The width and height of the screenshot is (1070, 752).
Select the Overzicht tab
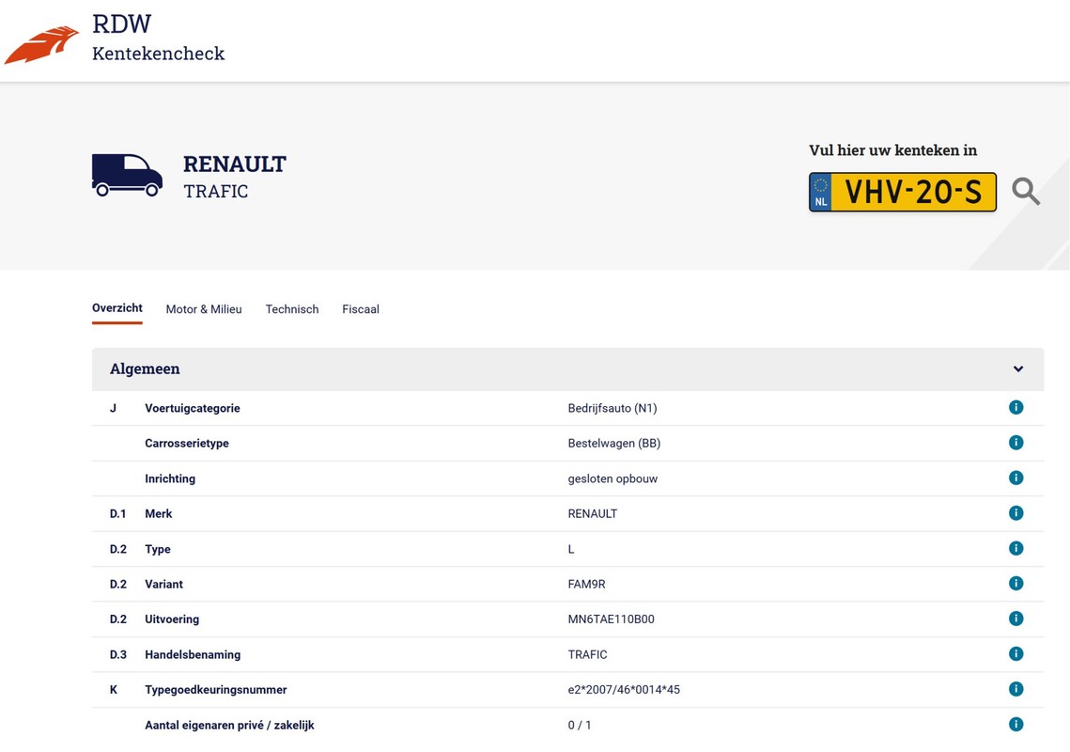point(117,308)
